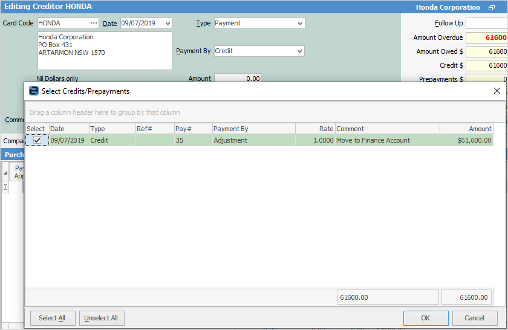Viewport: 508px width, 330px height.
Task: Sort by the Payment By column header
Action: tap(253, 129)
